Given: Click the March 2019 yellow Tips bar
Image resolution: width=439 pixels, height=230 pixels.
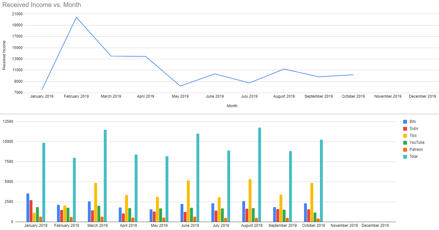Looking at the screenshot, I should (x=96, y=202).
